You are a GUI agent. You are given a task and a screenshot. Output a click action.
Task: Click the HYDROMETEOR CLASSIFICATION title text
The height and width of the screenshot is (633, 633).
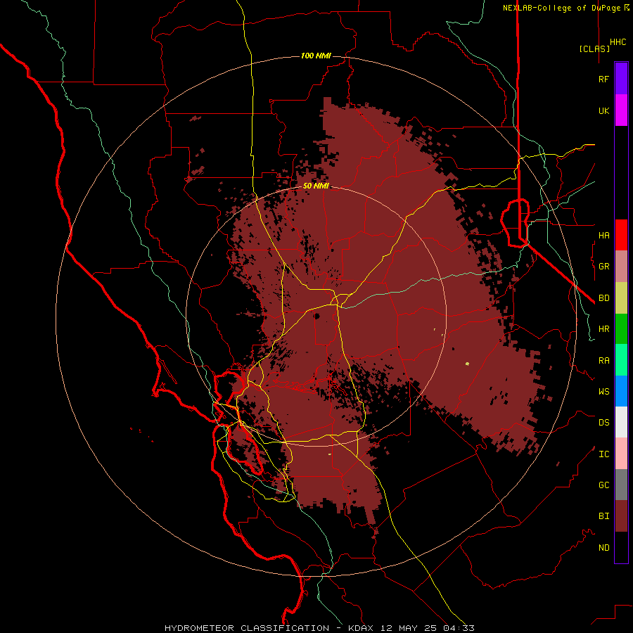tap(247, 628)
